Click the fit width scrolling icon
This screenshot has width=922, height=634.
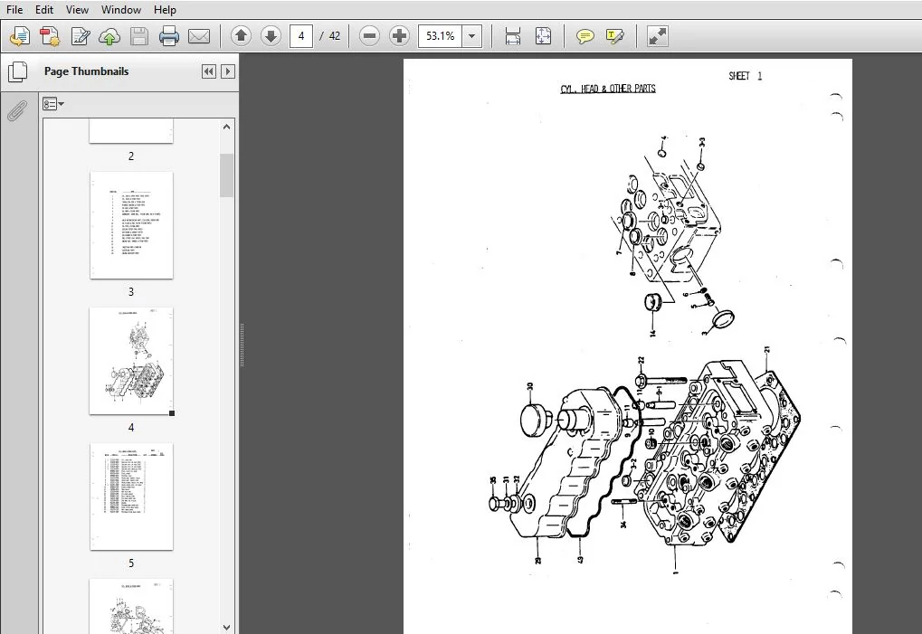pyautogui.click(x=513, y=36)
